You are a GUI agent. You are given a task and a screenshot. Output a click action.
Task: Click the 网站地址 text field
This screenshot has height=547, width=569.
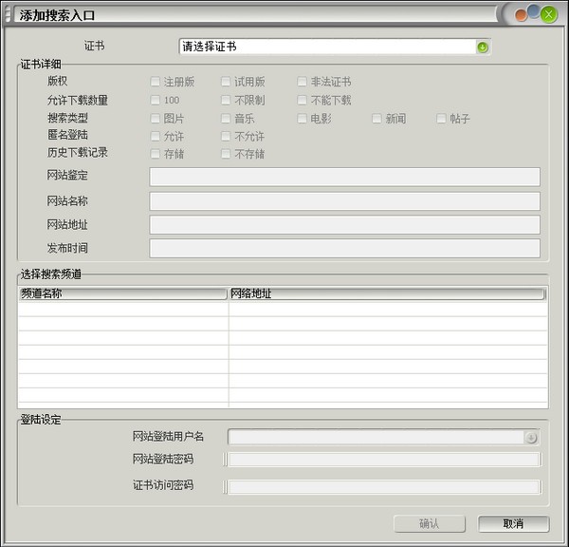tap(345, 225)
